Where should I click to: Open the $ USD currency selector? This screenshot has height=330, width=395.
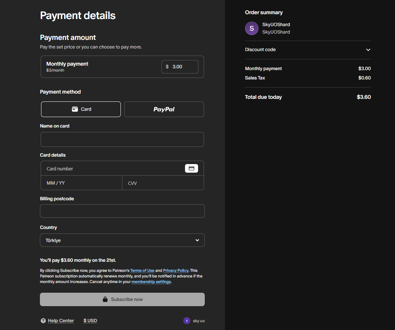90,321
